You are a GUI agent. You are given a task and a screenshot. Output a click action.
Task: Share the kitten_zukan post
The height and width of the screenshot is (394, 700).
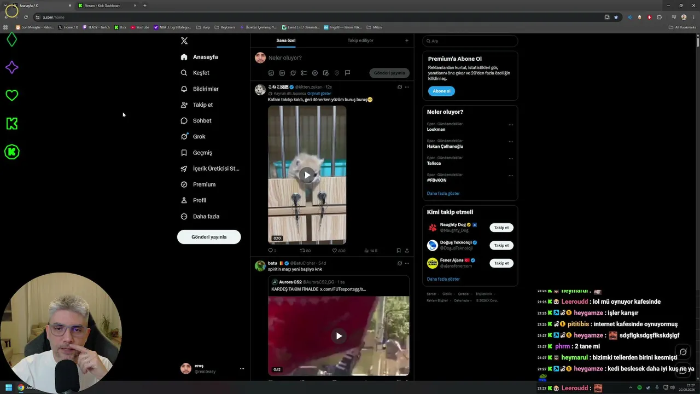pos(407,251)
